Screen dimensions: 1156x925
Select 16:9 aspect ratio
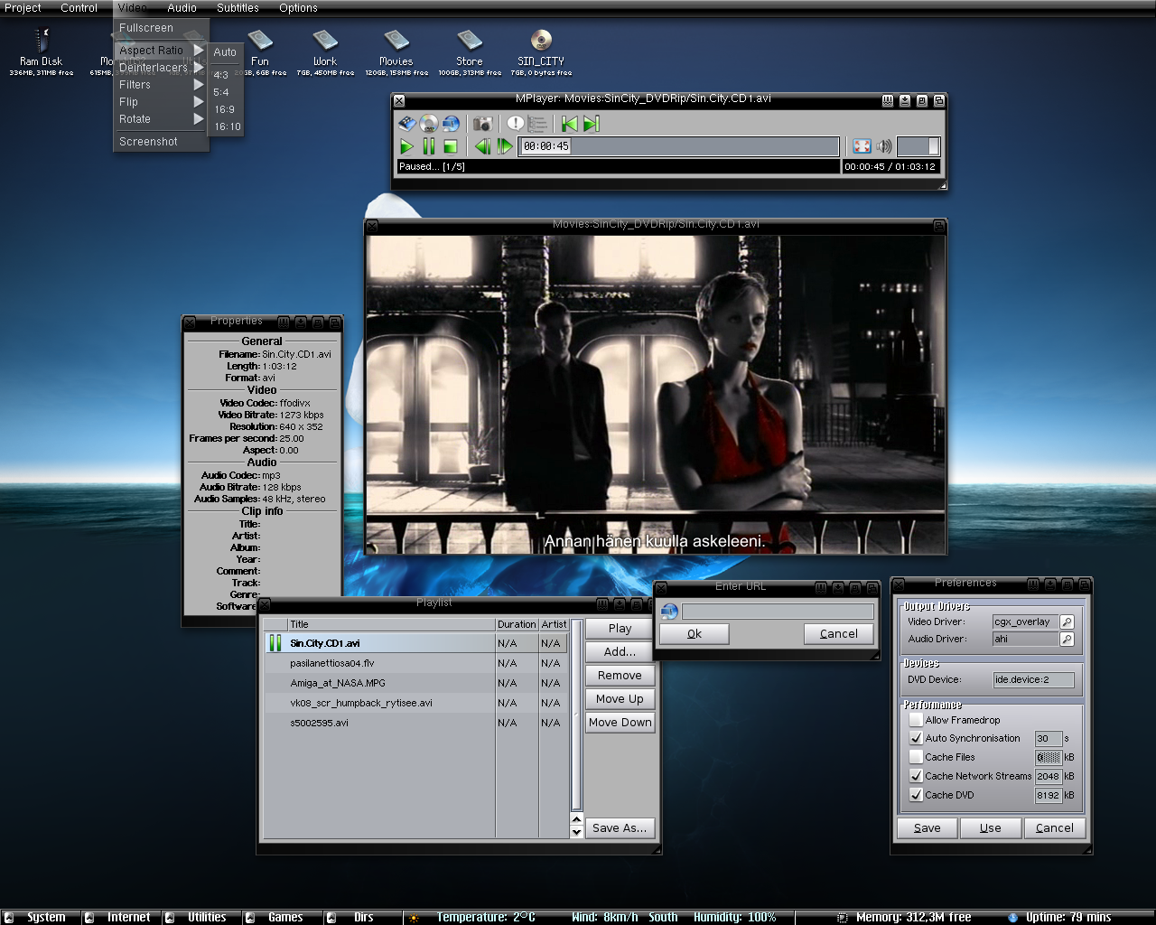(224, 109)
